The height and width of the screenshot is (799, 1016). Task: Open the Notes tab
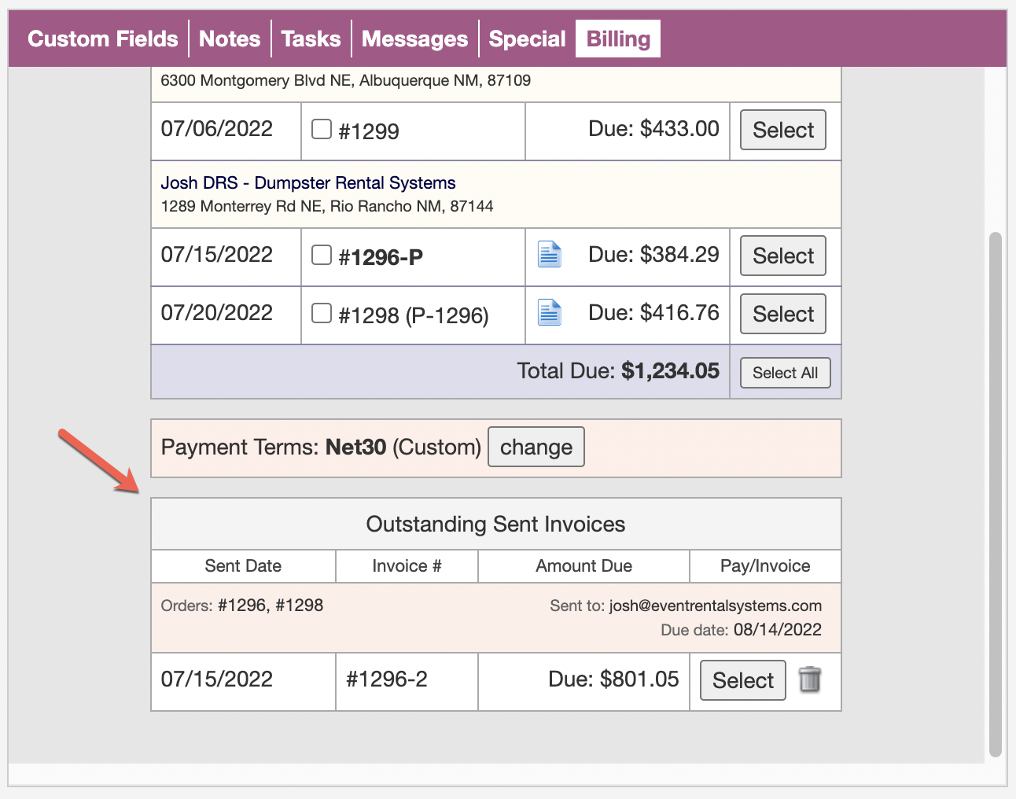tap(230, 39)
